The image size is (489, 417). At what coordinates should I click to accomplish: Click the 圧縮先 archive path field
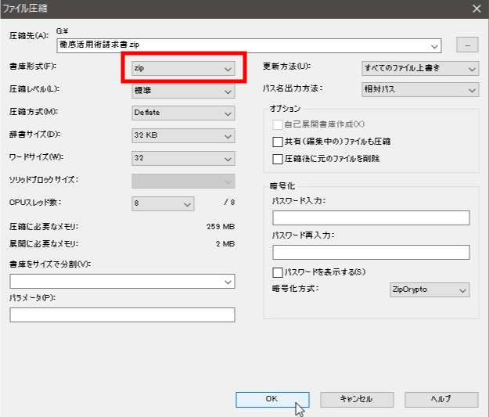tap(249, 46)
